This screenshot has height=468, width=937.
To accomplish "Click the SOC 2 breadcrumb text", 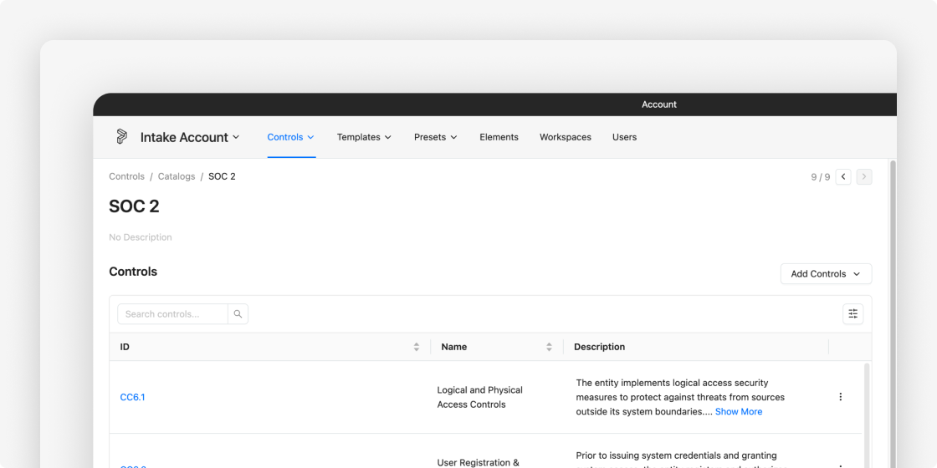I will tap(222, 176).
